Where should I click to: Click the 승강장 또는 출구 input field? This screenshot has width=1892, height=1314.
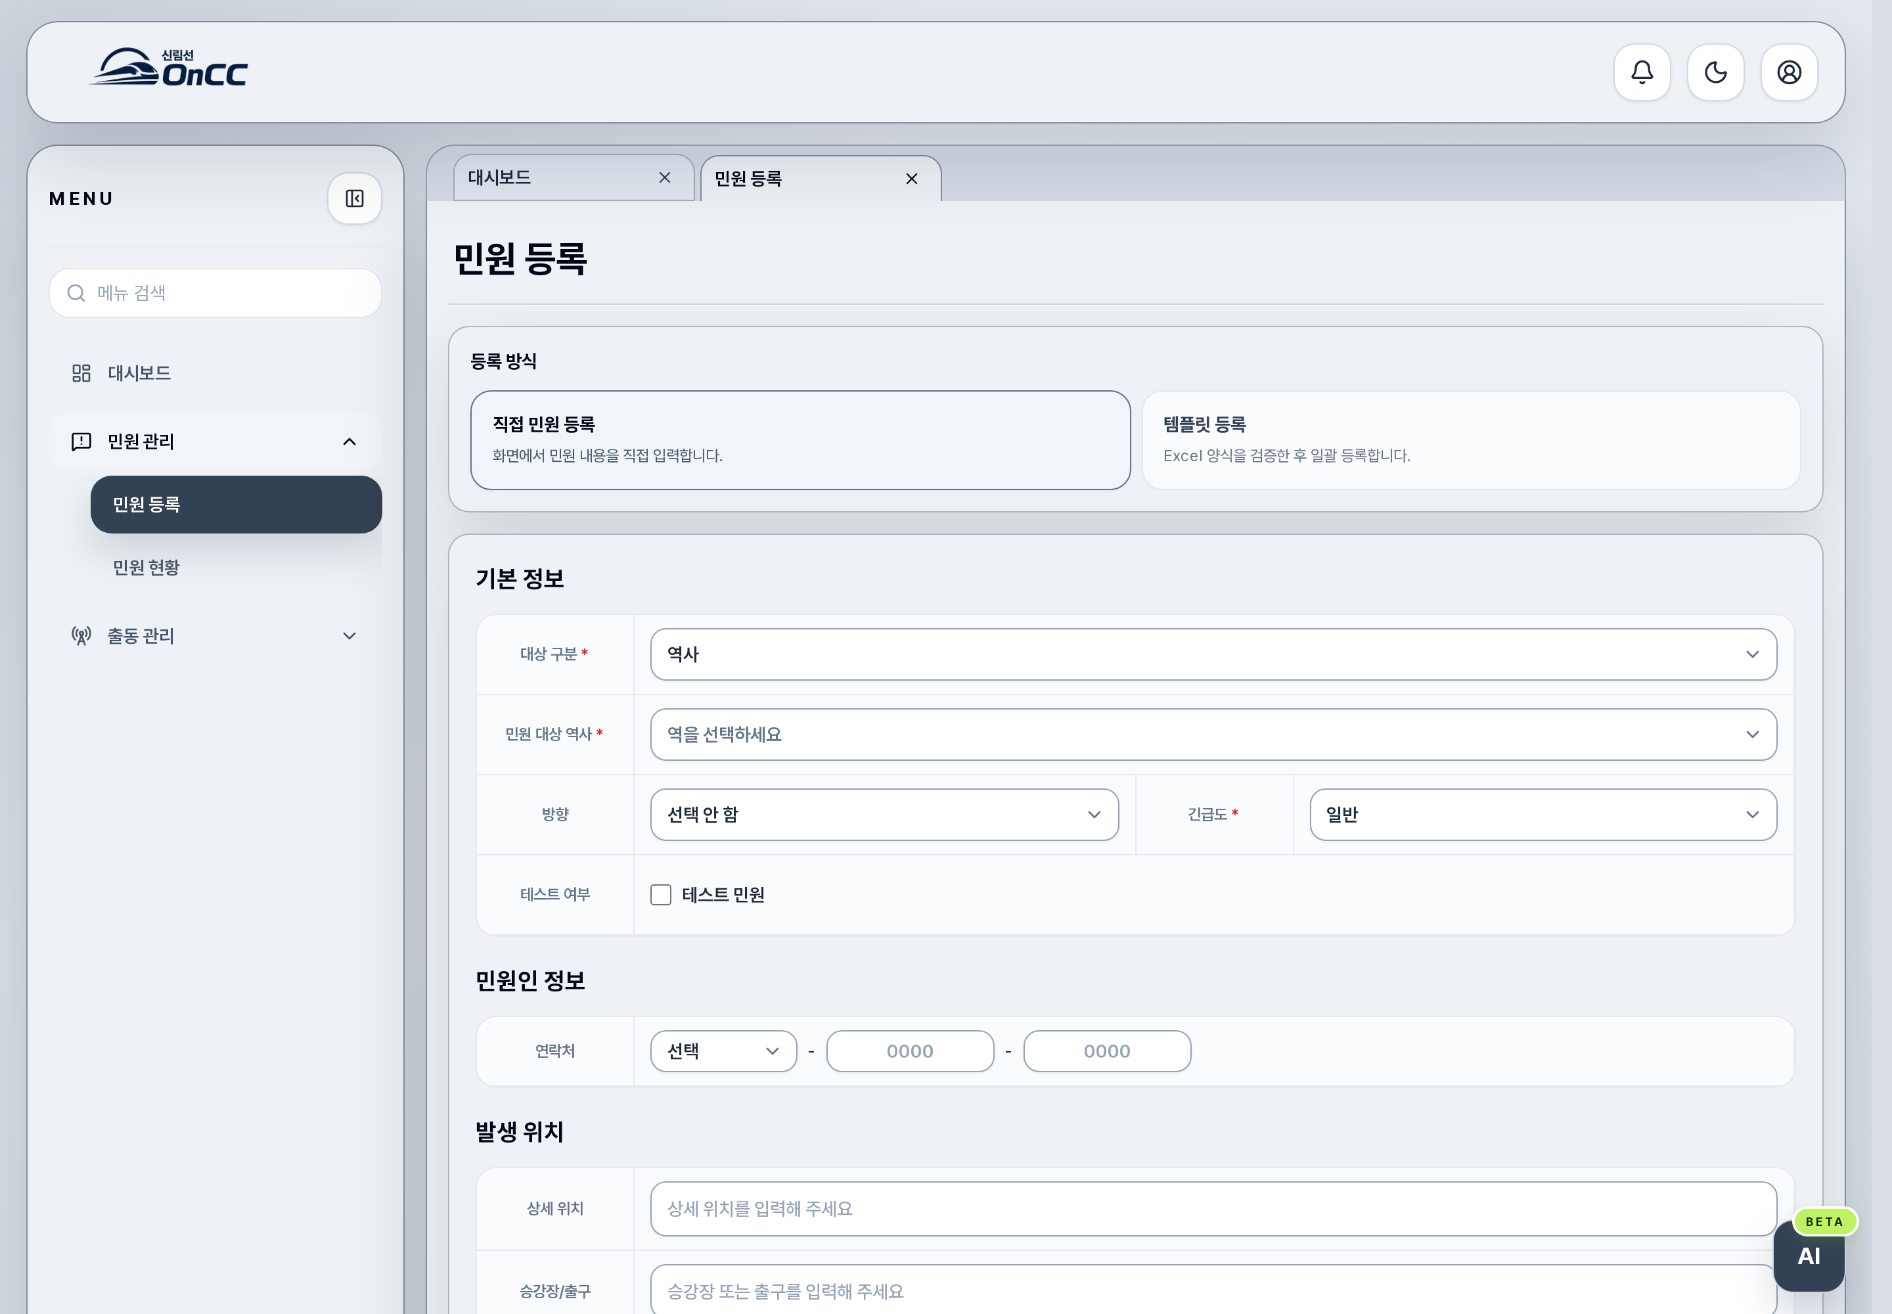tap(1213, 1290)
